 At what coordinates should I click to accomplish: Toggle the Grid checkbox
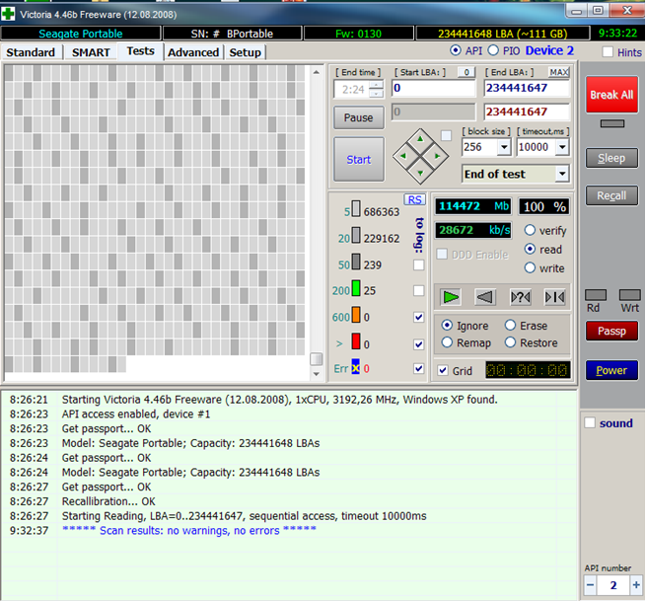click(443, 370)
